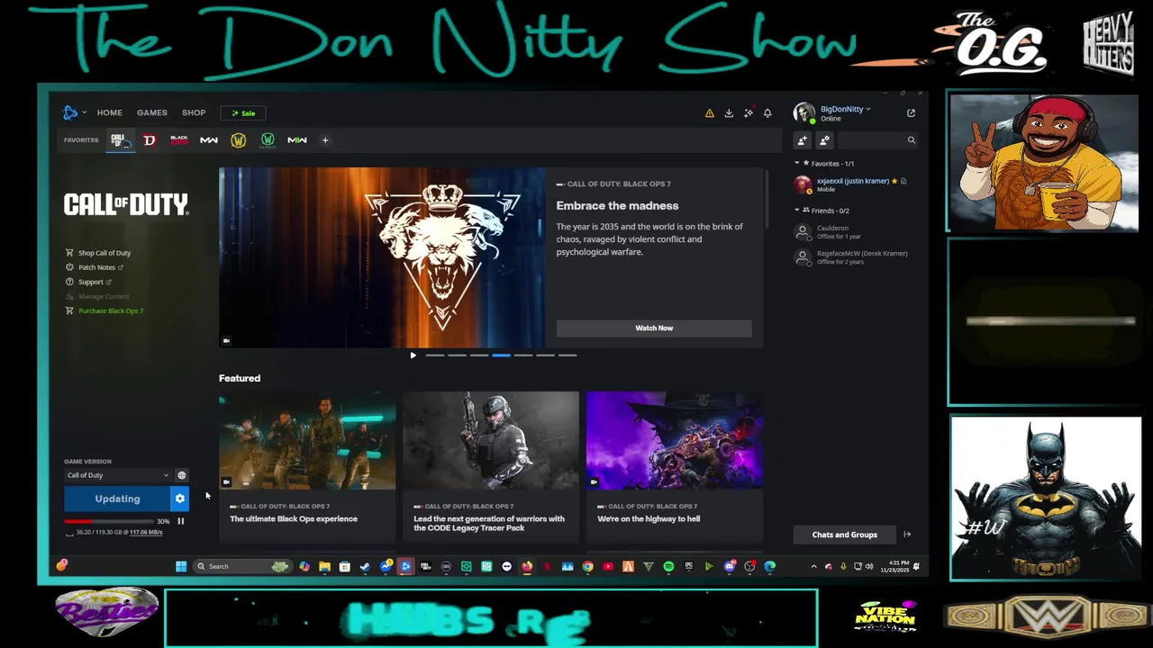Collapse the Favorites 1/1 group
Viewport: 1153px width, 648px height.
pyautogui.click(x=796, y=164)
